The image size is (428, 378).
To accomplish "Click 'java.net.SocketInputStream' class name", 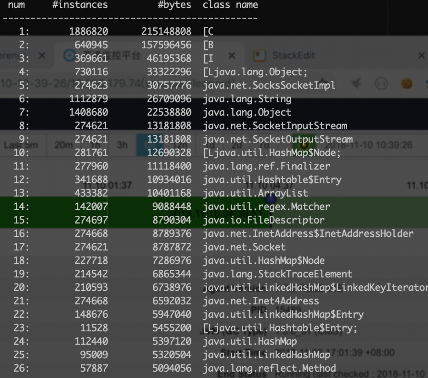I will pyautogui.click(x=275, y=126).
